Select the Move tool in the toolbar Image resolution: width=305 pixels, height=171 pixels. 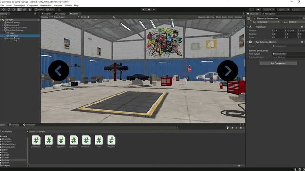[x=3, y=9]
